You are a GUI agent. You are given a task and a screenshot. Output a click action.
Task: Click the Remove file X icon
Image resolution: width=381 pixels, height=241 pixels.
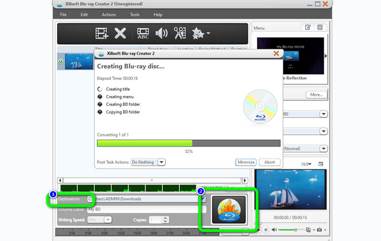120,33
